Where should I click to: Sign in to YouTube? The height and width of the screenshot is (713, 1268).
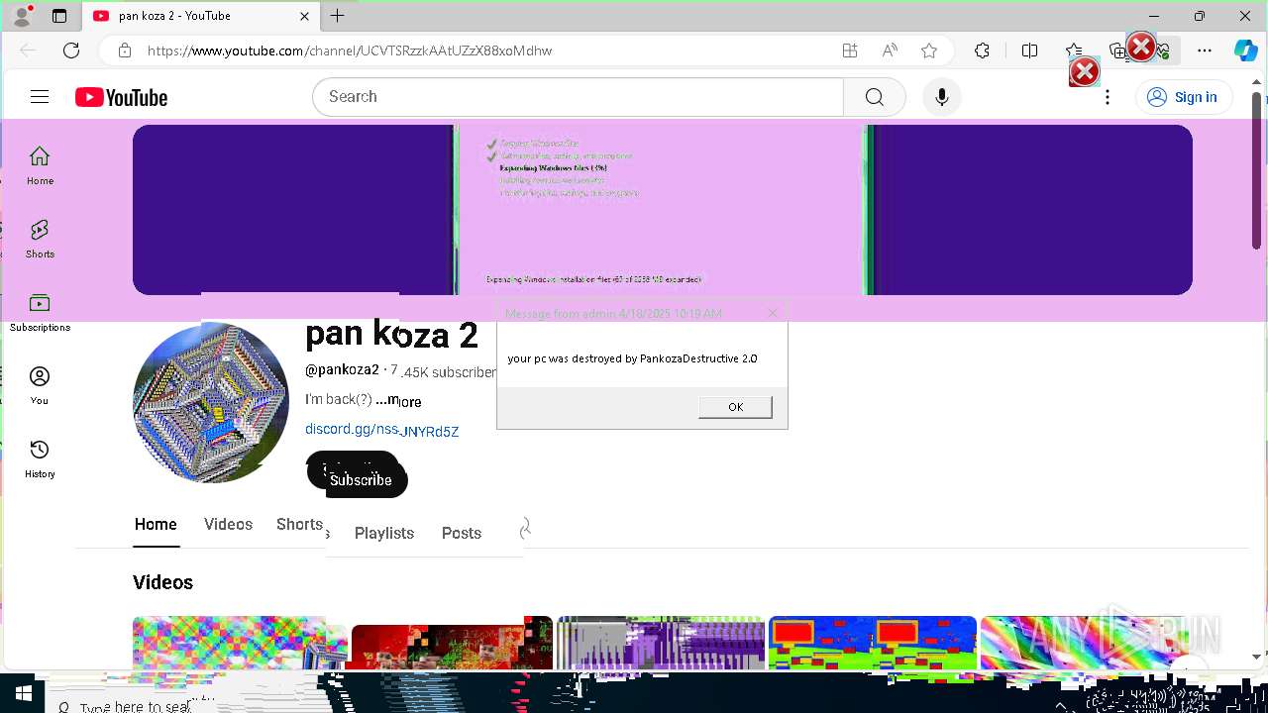1183,97
